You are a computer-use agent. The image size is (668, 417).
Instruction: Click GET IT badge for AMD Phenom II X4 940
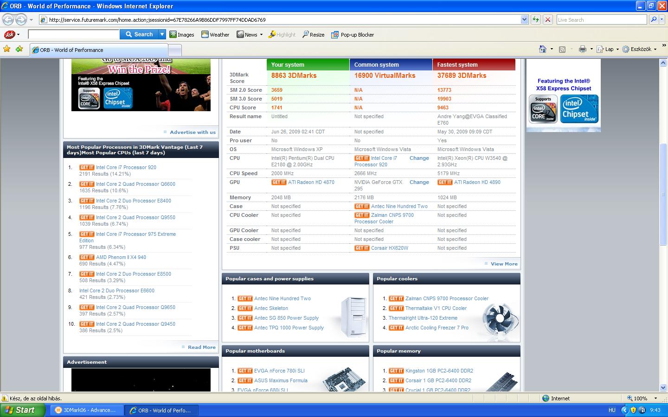(87, 257)
